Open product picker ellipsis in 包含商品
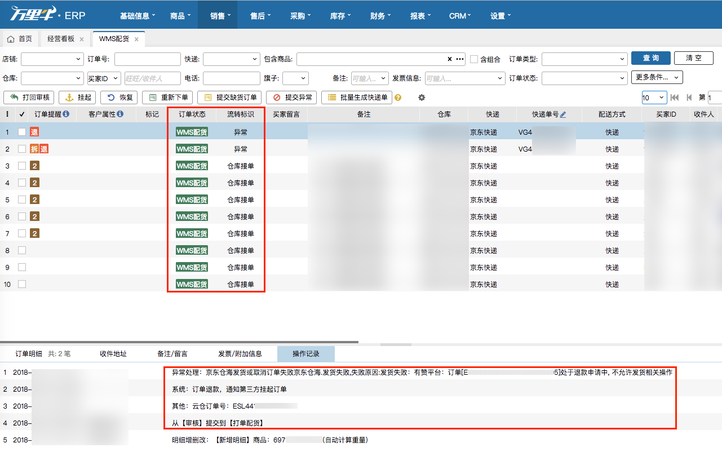Screen dimensions: 722x452 tap(460, 59)
